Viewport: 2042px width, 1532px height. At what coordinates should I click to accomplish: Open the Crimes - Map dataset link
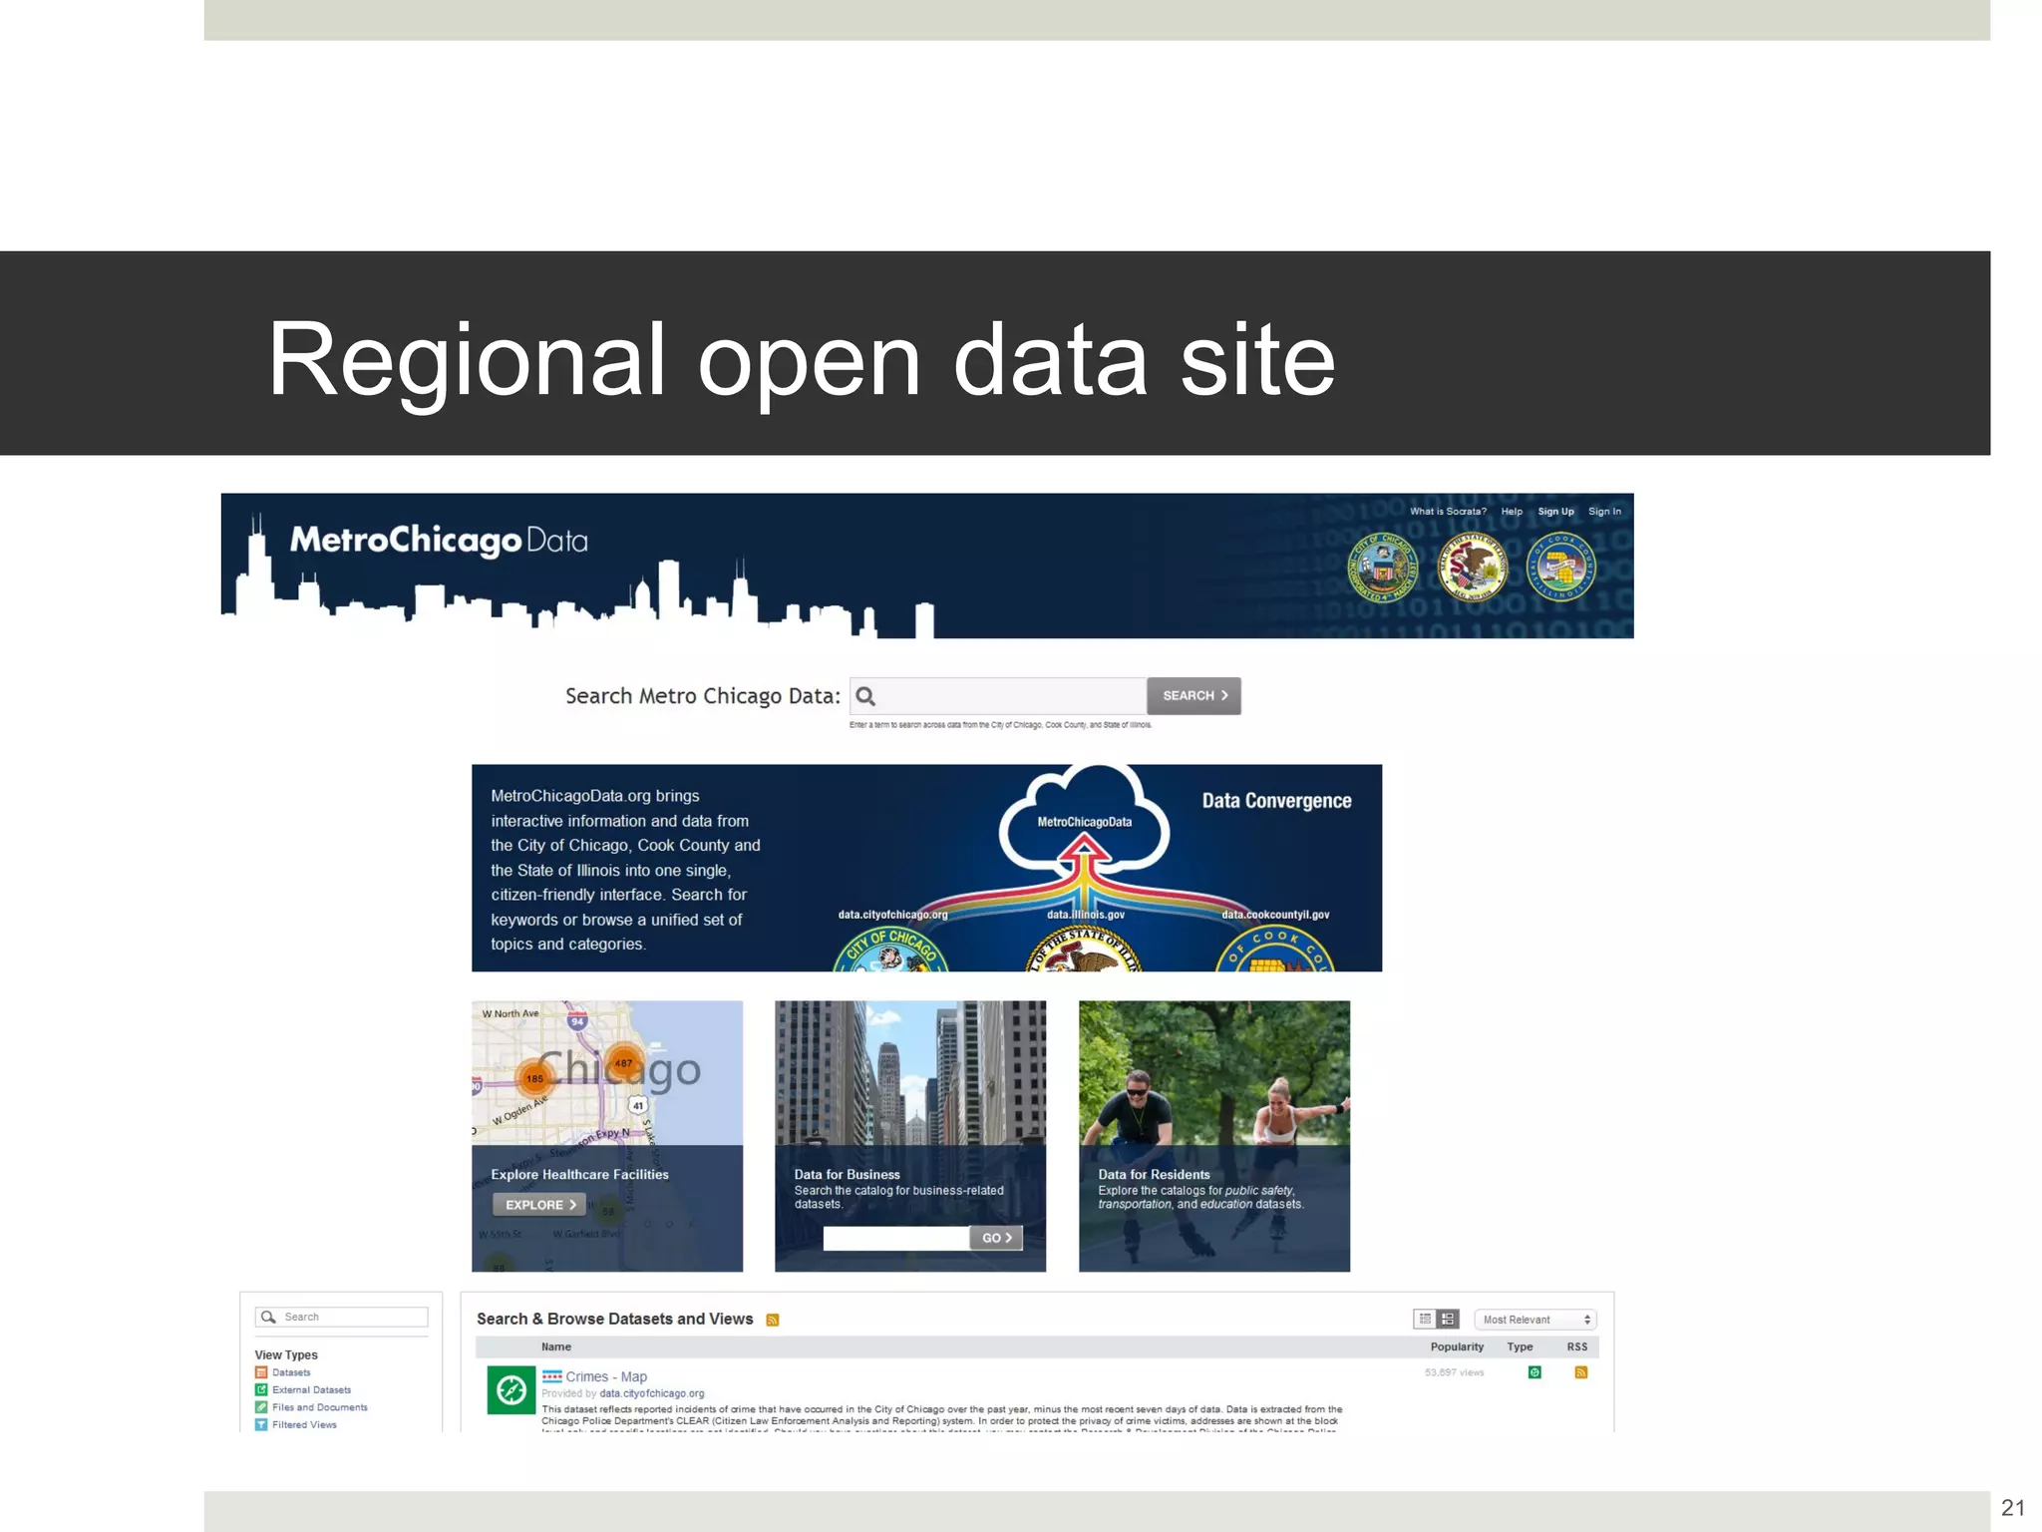point(606,1376)
